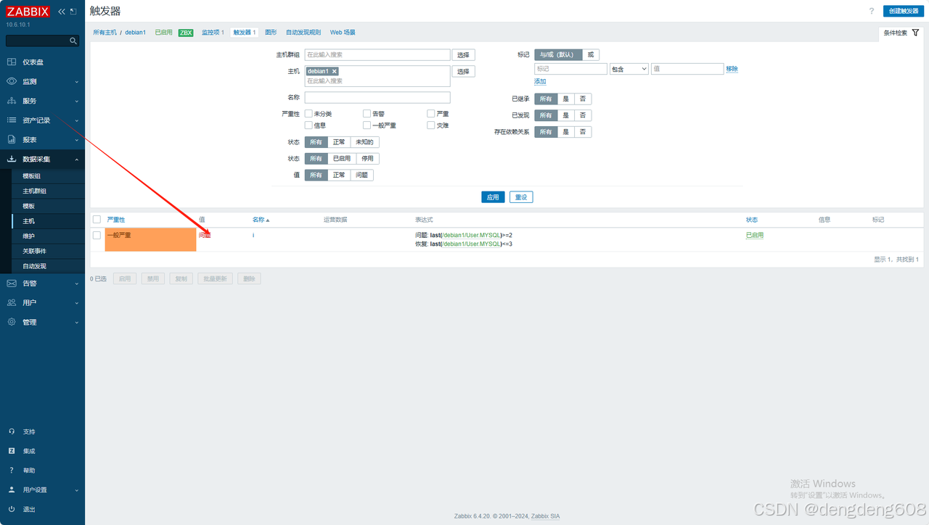The height and width of the screenshot is (525, 929).
Task: Click into the 名称 filter input
Action: pyautogui.click(x=377, y=97)
